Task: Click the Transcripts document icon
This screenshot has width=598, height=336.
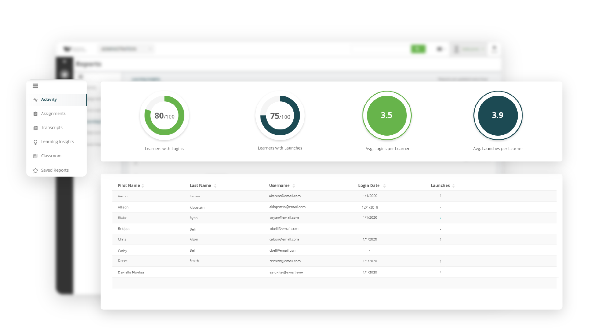Action: coord(35,128)
